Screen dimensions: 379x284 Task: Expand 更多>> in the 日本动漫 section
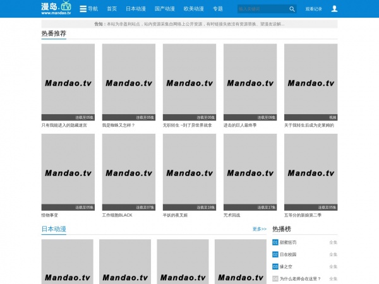point(259,229)
